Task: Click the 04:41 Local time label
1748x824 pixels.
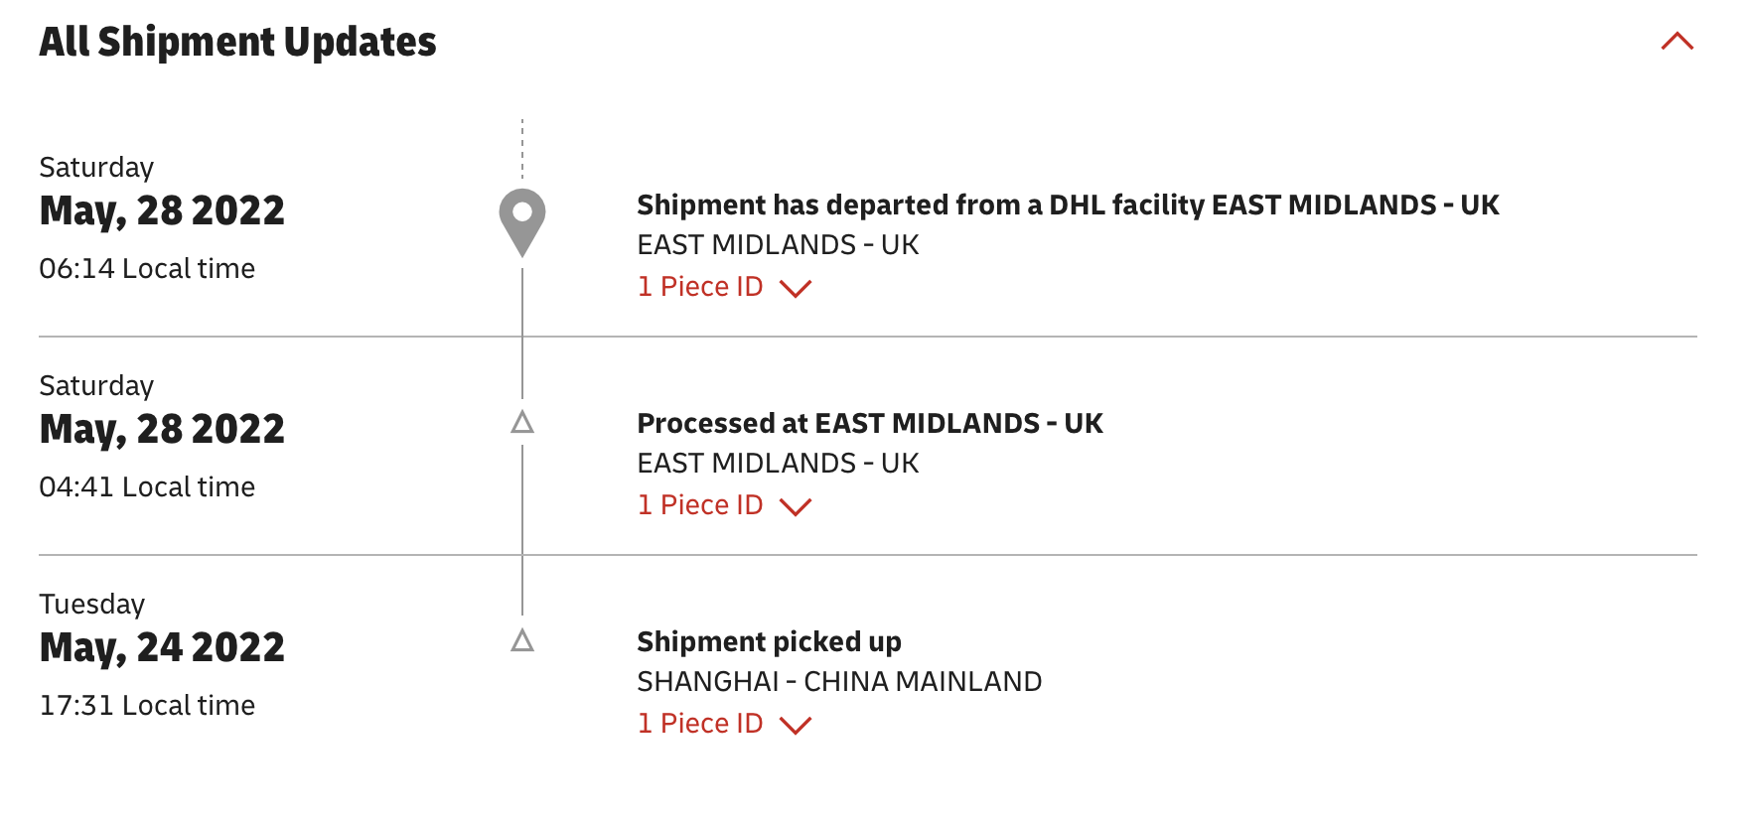Action: click(147, 486)
